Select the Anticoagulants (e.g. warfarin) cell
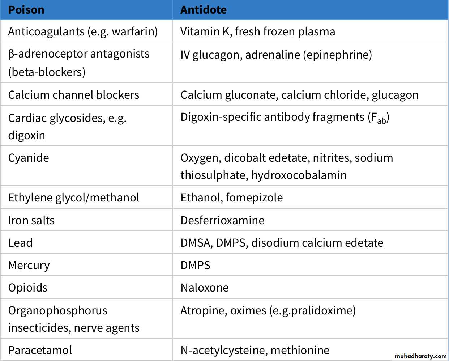Viewport: 449px width, 361px height. 83,31
